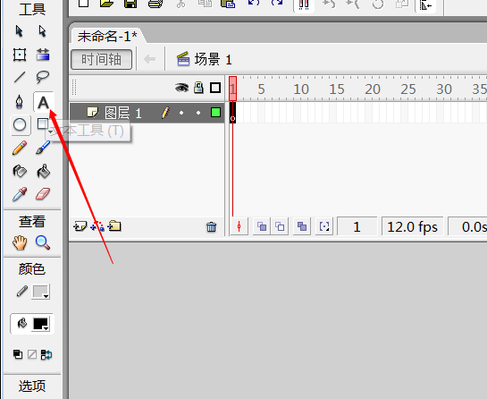The image size is (487, 399).
Task: Click the 场景 1 scene label
Action: click(x=214, y=59)
